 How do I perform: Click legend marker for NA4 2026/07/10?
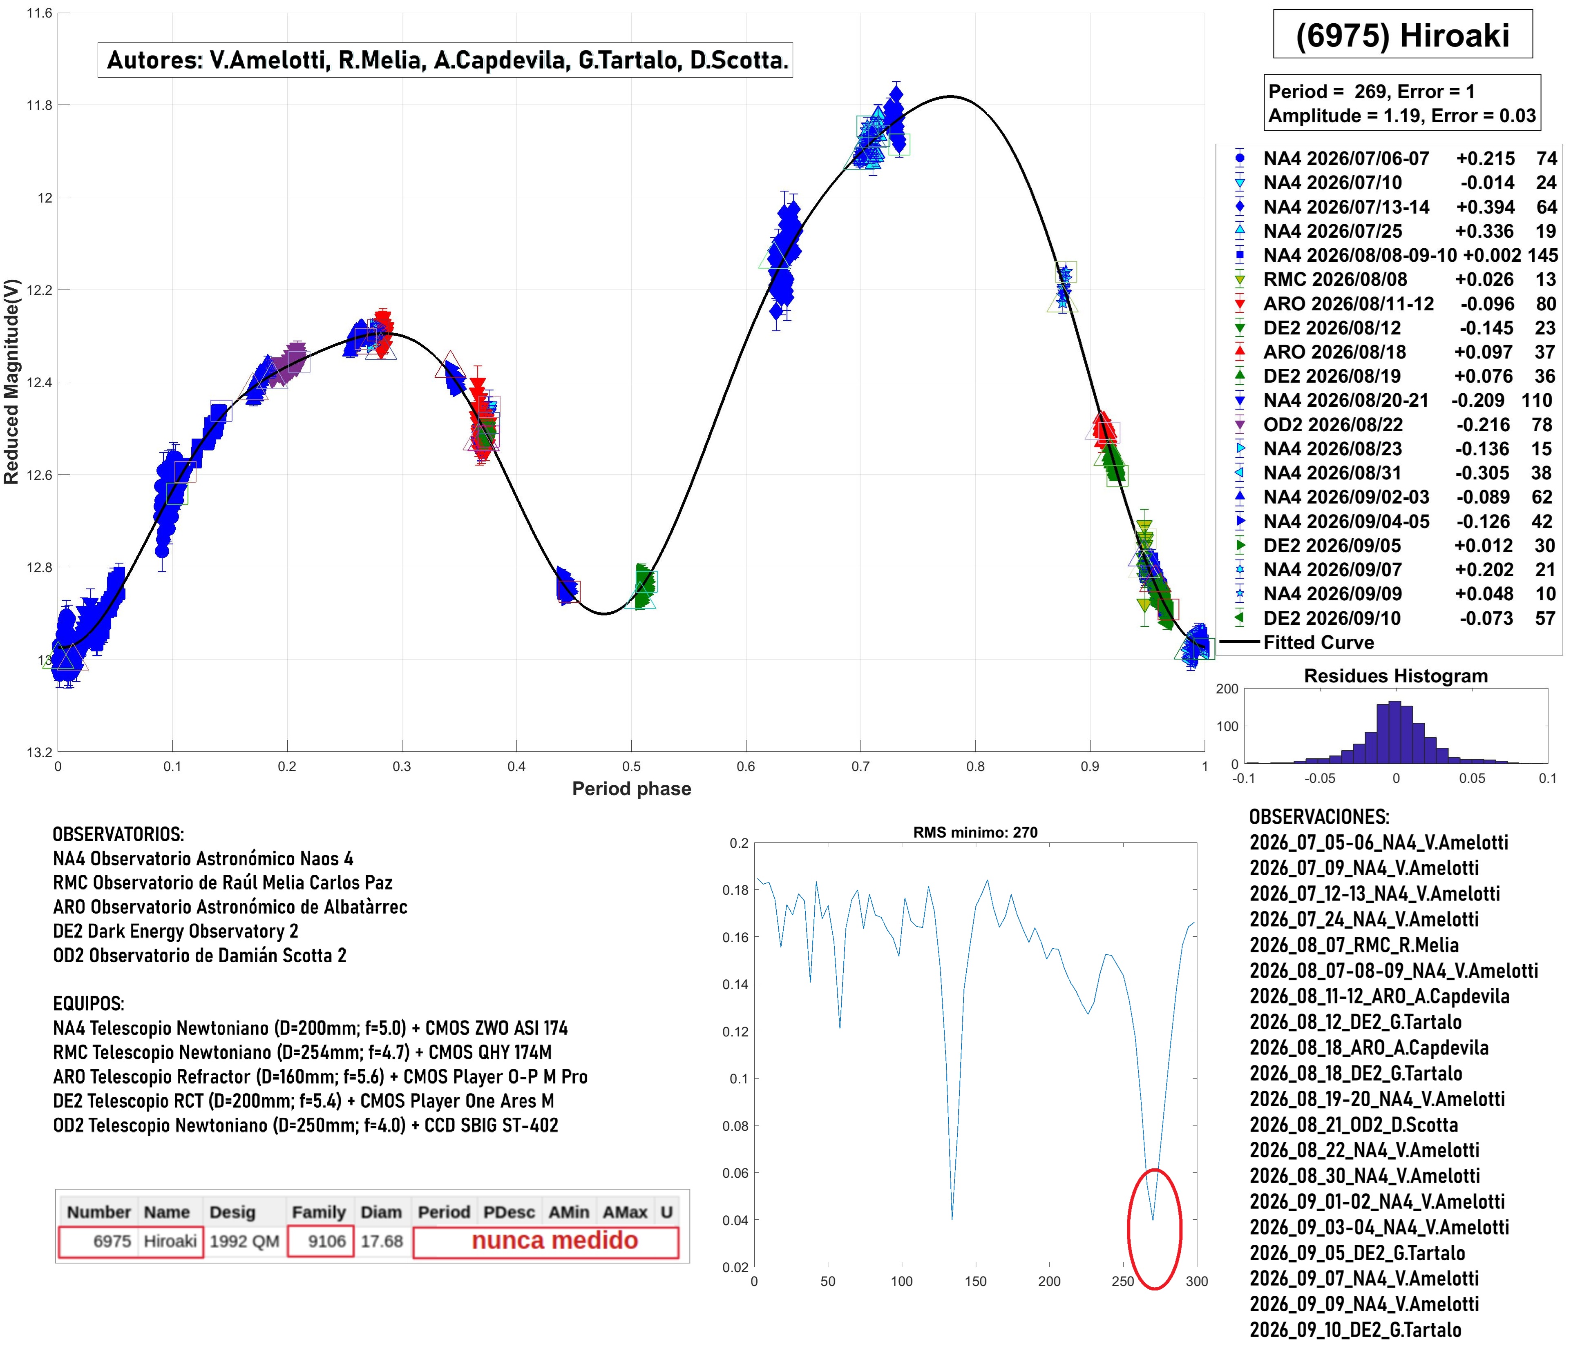(x=1240, y=183)
